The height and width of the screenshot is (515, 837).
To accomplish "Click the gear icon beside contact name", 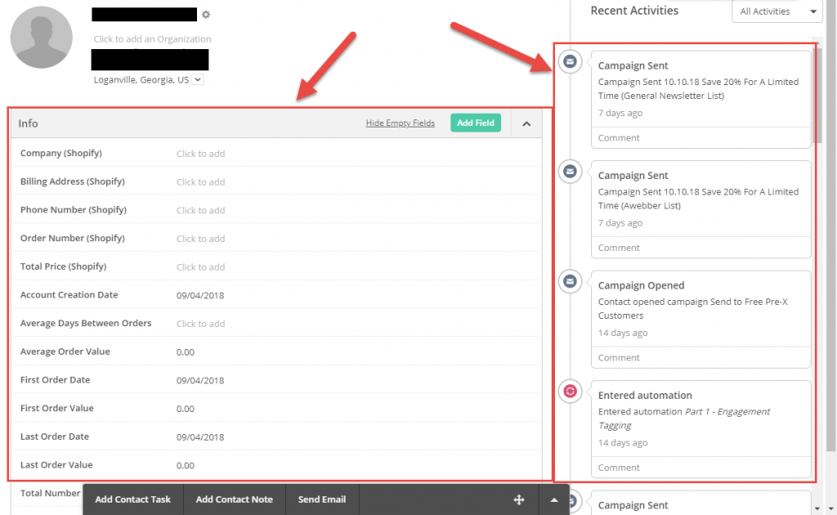I will click(206, 15).
